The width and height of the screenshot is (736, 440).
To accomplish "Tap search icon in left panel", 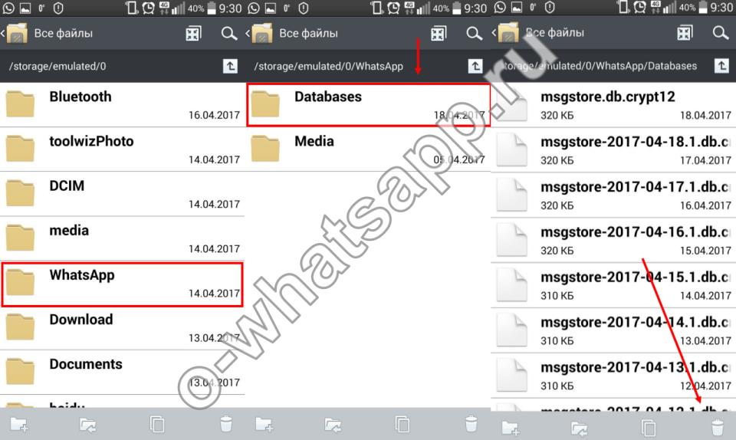I will pos(229,33).
